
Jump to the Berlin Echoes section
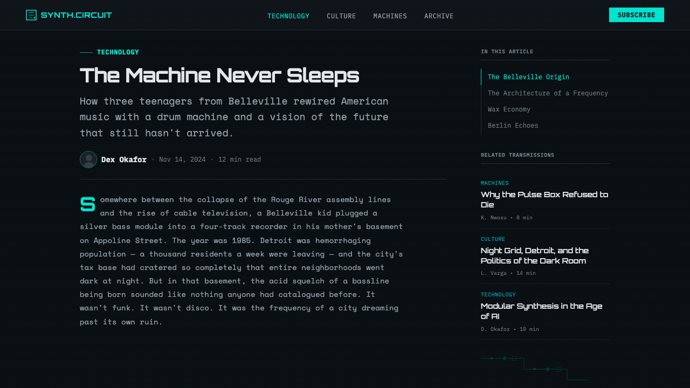513,126
